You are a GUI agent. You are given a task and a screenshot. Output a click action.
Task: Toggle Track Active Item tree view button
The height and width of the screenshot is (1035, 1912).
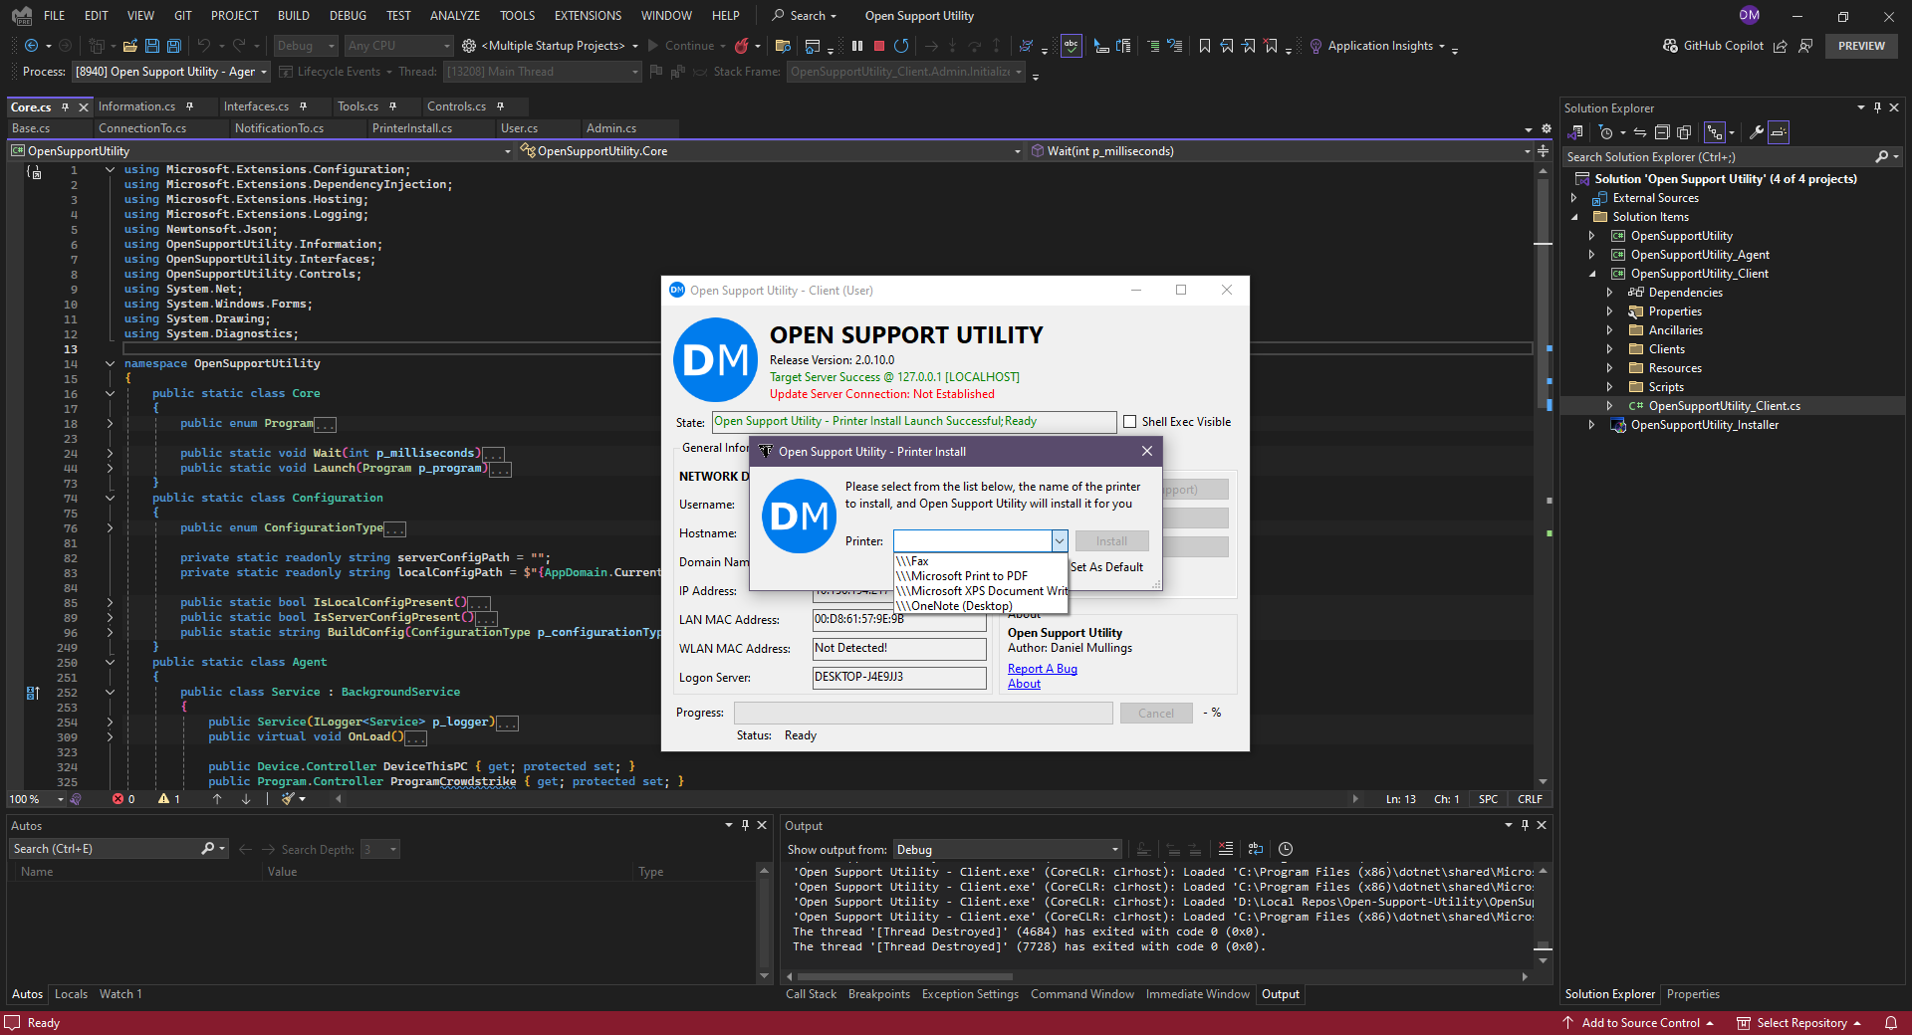(1715, 132)
